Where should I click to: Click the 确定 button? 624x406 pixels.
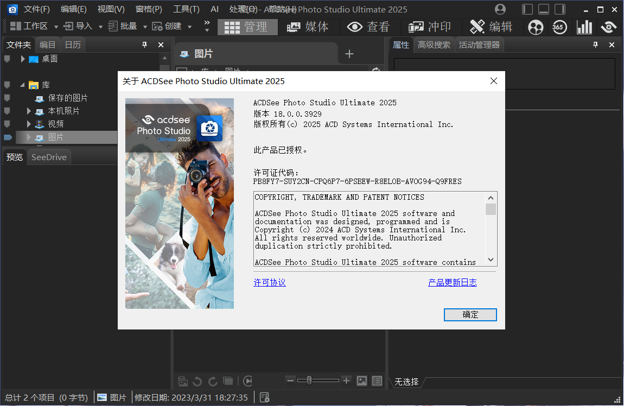pos(470,314)
